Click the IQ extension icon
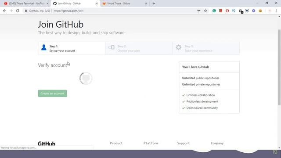The image size is (281, 158). 234,11
